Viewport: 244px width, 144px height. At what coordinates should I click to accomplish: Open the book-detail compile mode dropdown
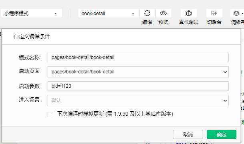108,13
